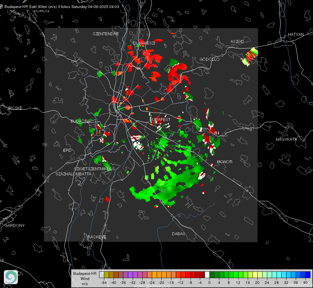This screenshot has height=288, width=313.
Task: Click the 'm/s' unit label in legend
Action: coord(85,284)
